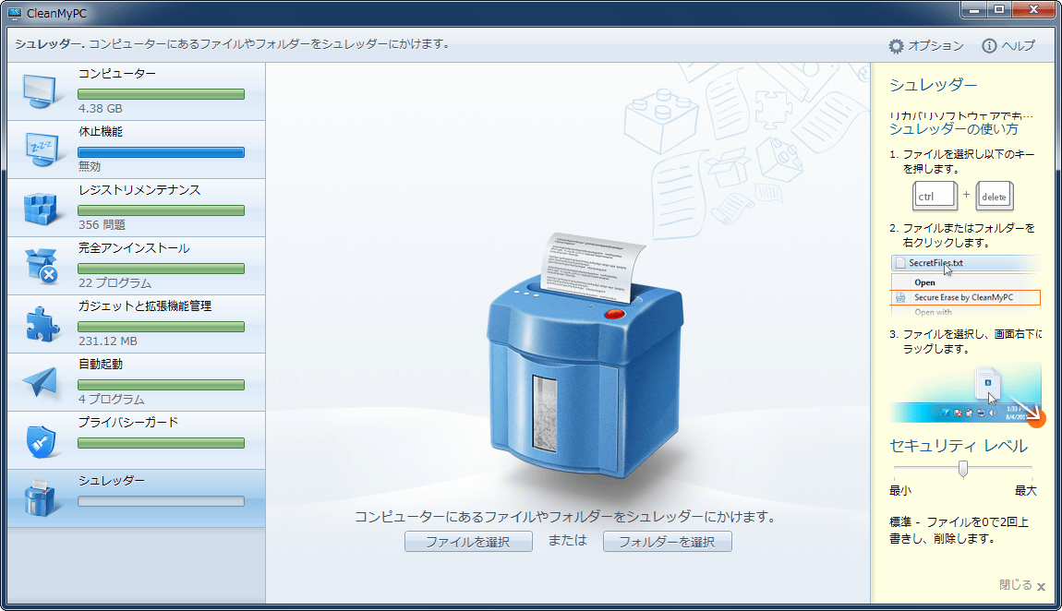
Task: Click the 22 プログラム text
Action: tap(115, 282)
